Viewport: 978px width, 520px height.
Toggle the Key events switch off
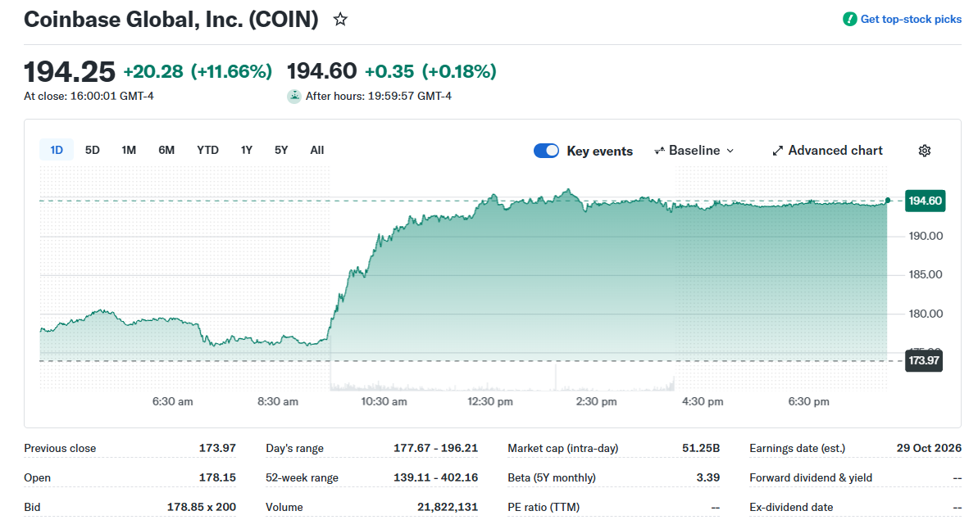[546, 151]
